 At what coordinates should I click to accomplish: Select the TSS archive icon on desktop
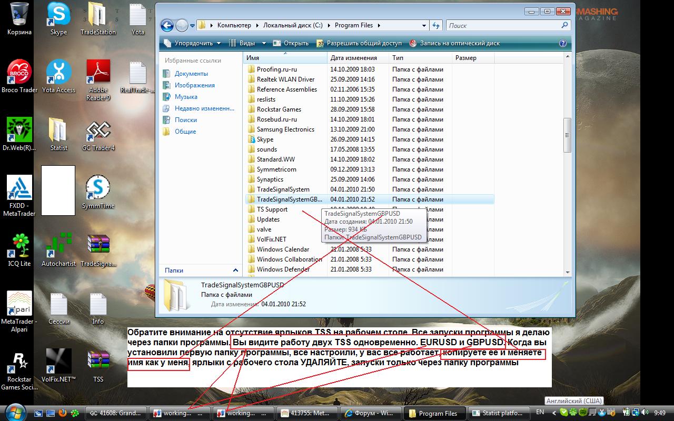pyautogui.click(x=98, y=366)
